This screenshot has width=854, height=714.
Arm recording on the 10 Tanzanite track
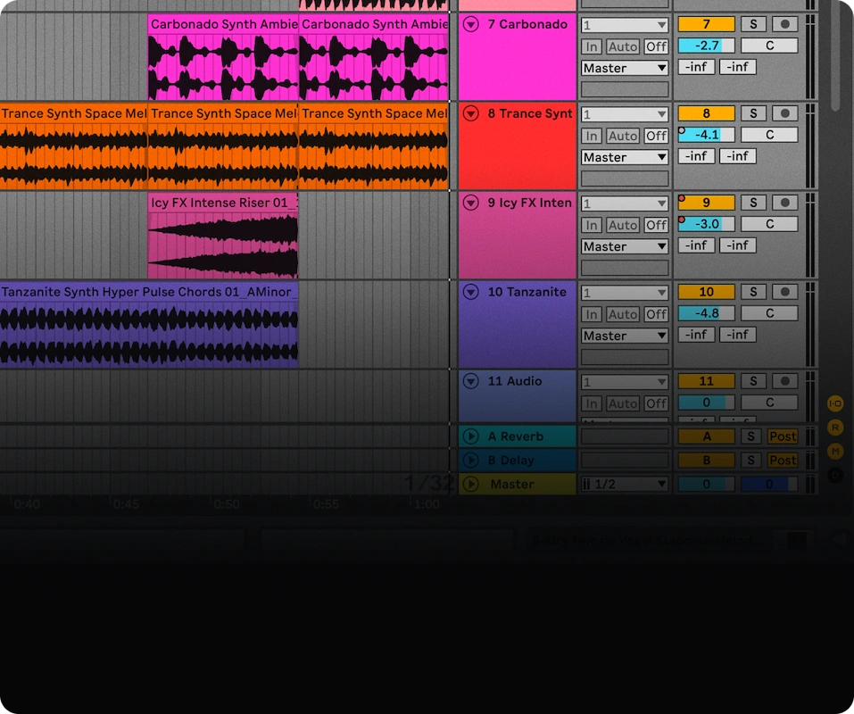784,292
